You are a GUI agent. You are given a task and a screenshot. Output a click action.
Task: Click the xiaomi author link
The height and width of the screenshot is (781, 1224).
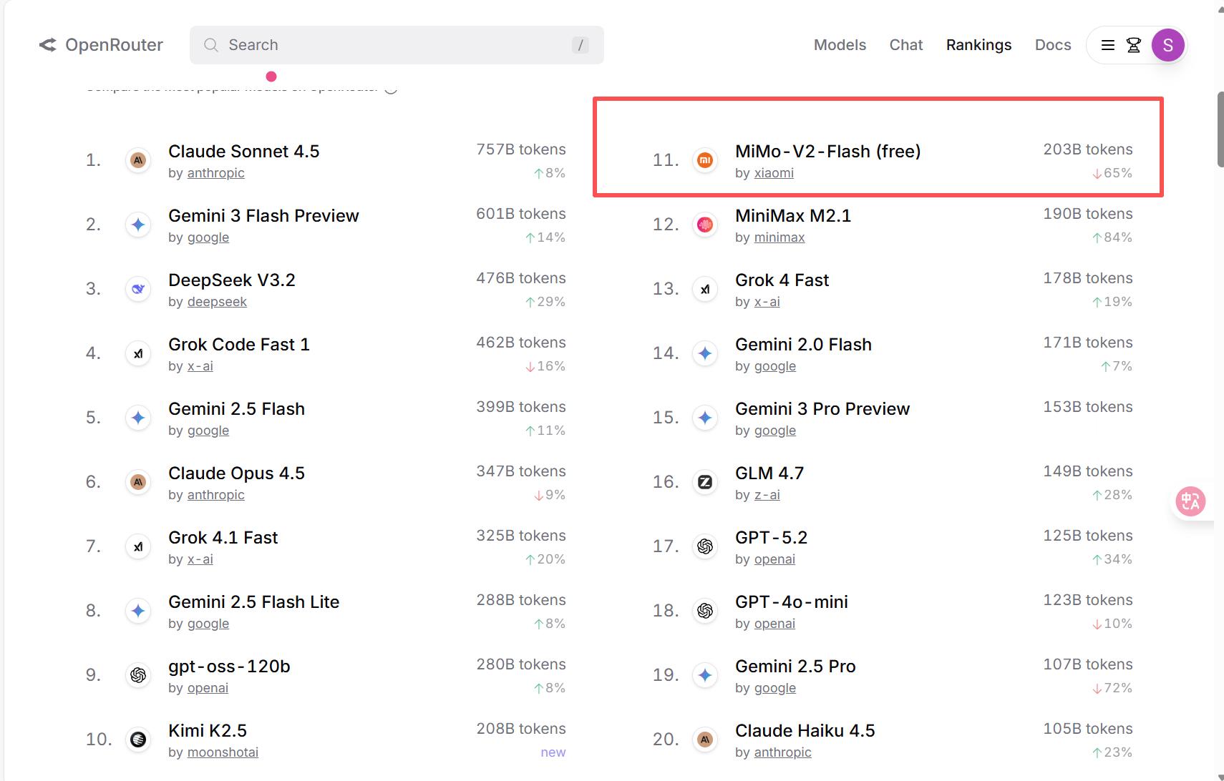point(774,173)
